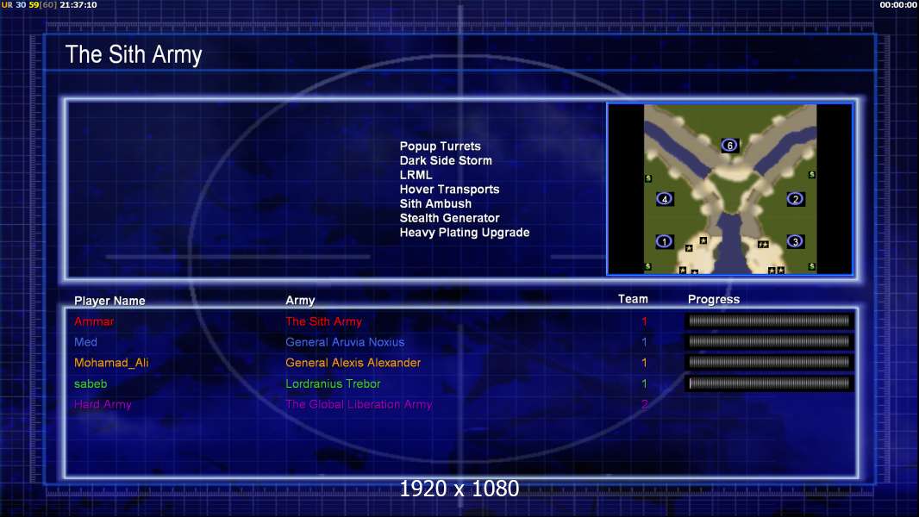This screenshot has height=517, width=919.
Task: Click General Alexis Alexander army entry
Action: [353, 363]
